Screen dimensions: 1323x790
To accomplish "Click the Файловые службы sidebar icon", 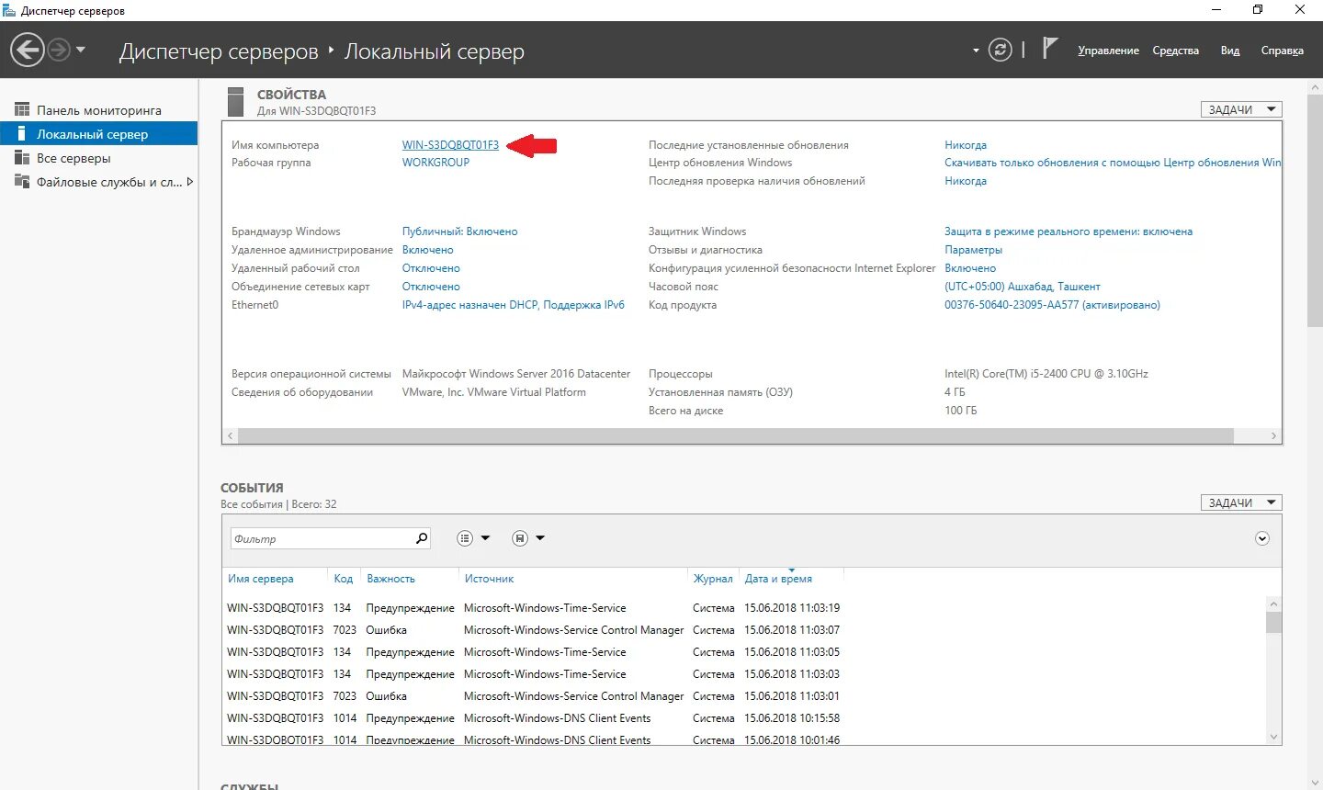I will pyautogui.click(x=22, y=181).
